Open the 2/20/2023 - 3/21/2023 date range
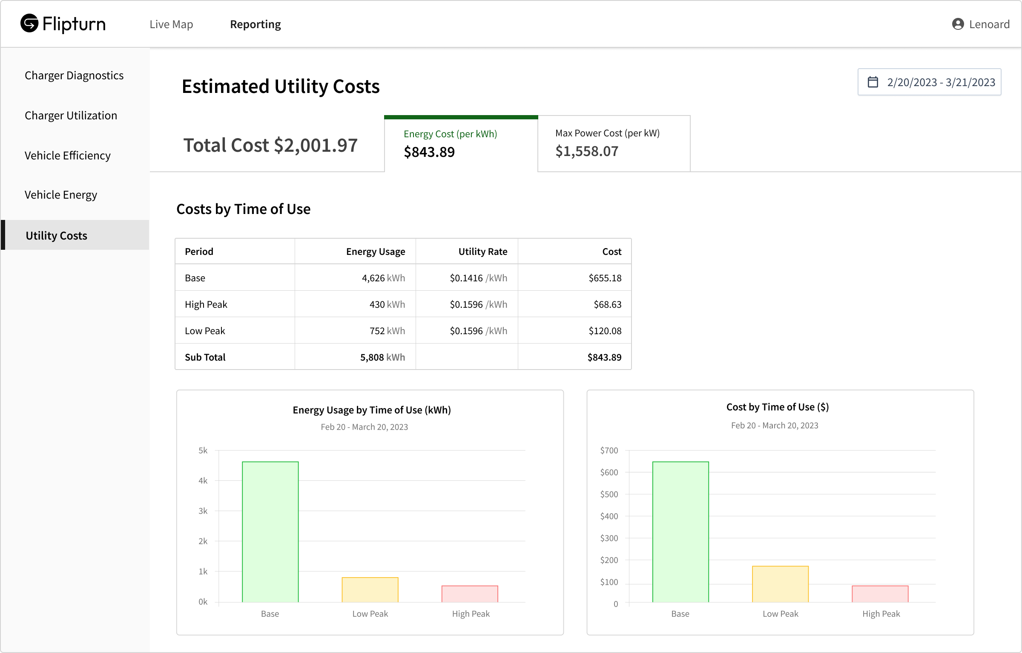 pyautogui.click(x=941, y=82)
